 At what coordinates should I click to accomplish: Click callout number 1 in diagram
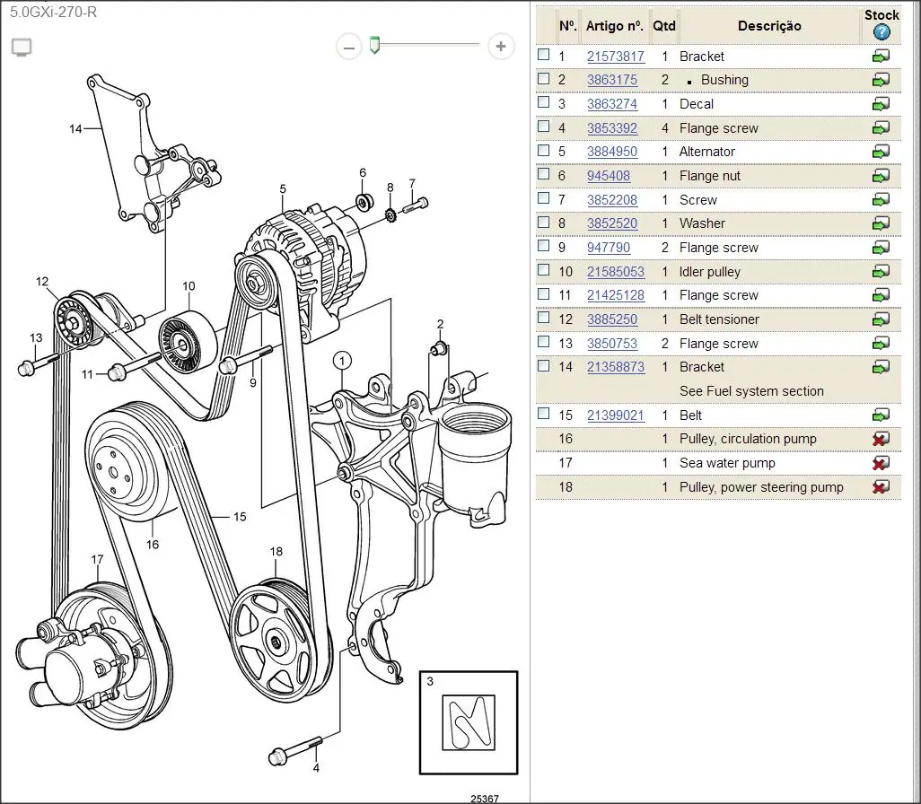click(x=342, y=361)
